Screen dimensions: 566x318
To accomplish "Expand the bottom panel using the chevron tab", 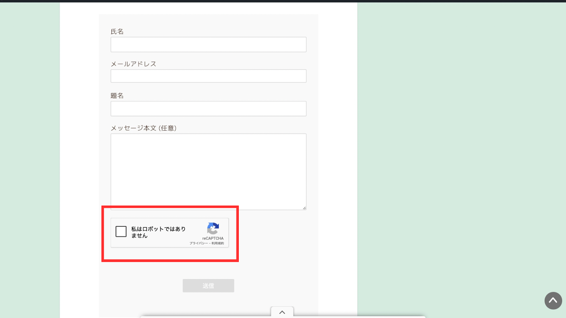I will pyautogui.click(x=282, y=312).
